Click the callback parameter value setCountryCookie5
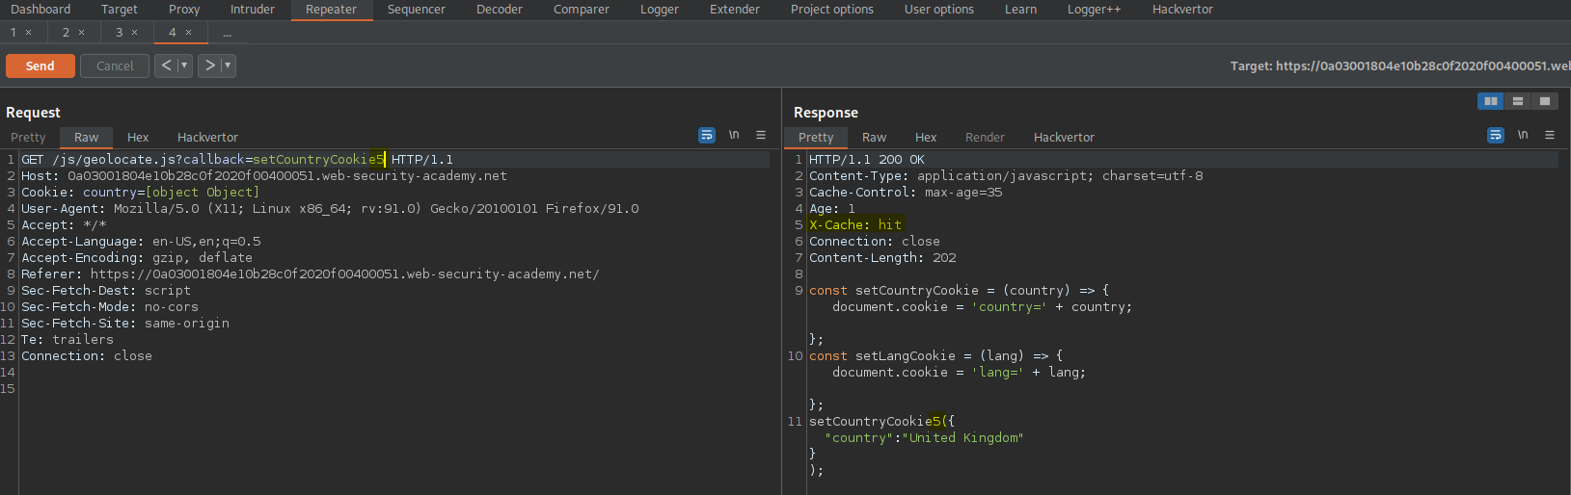 318,160
